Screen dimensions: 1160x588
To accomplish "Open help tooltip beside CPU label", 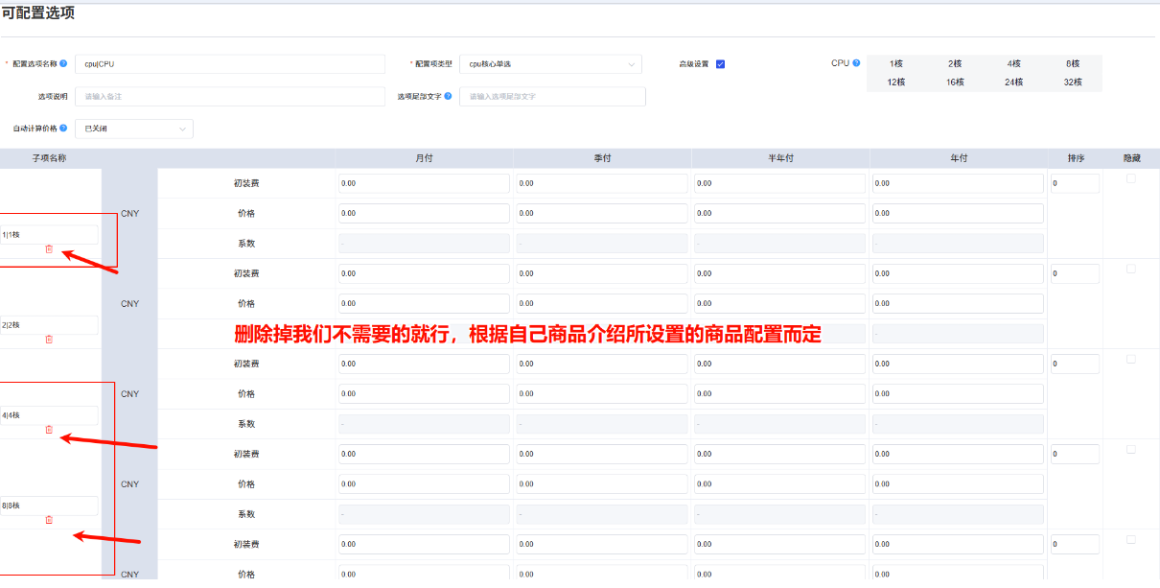I will [x=858, y=62].
